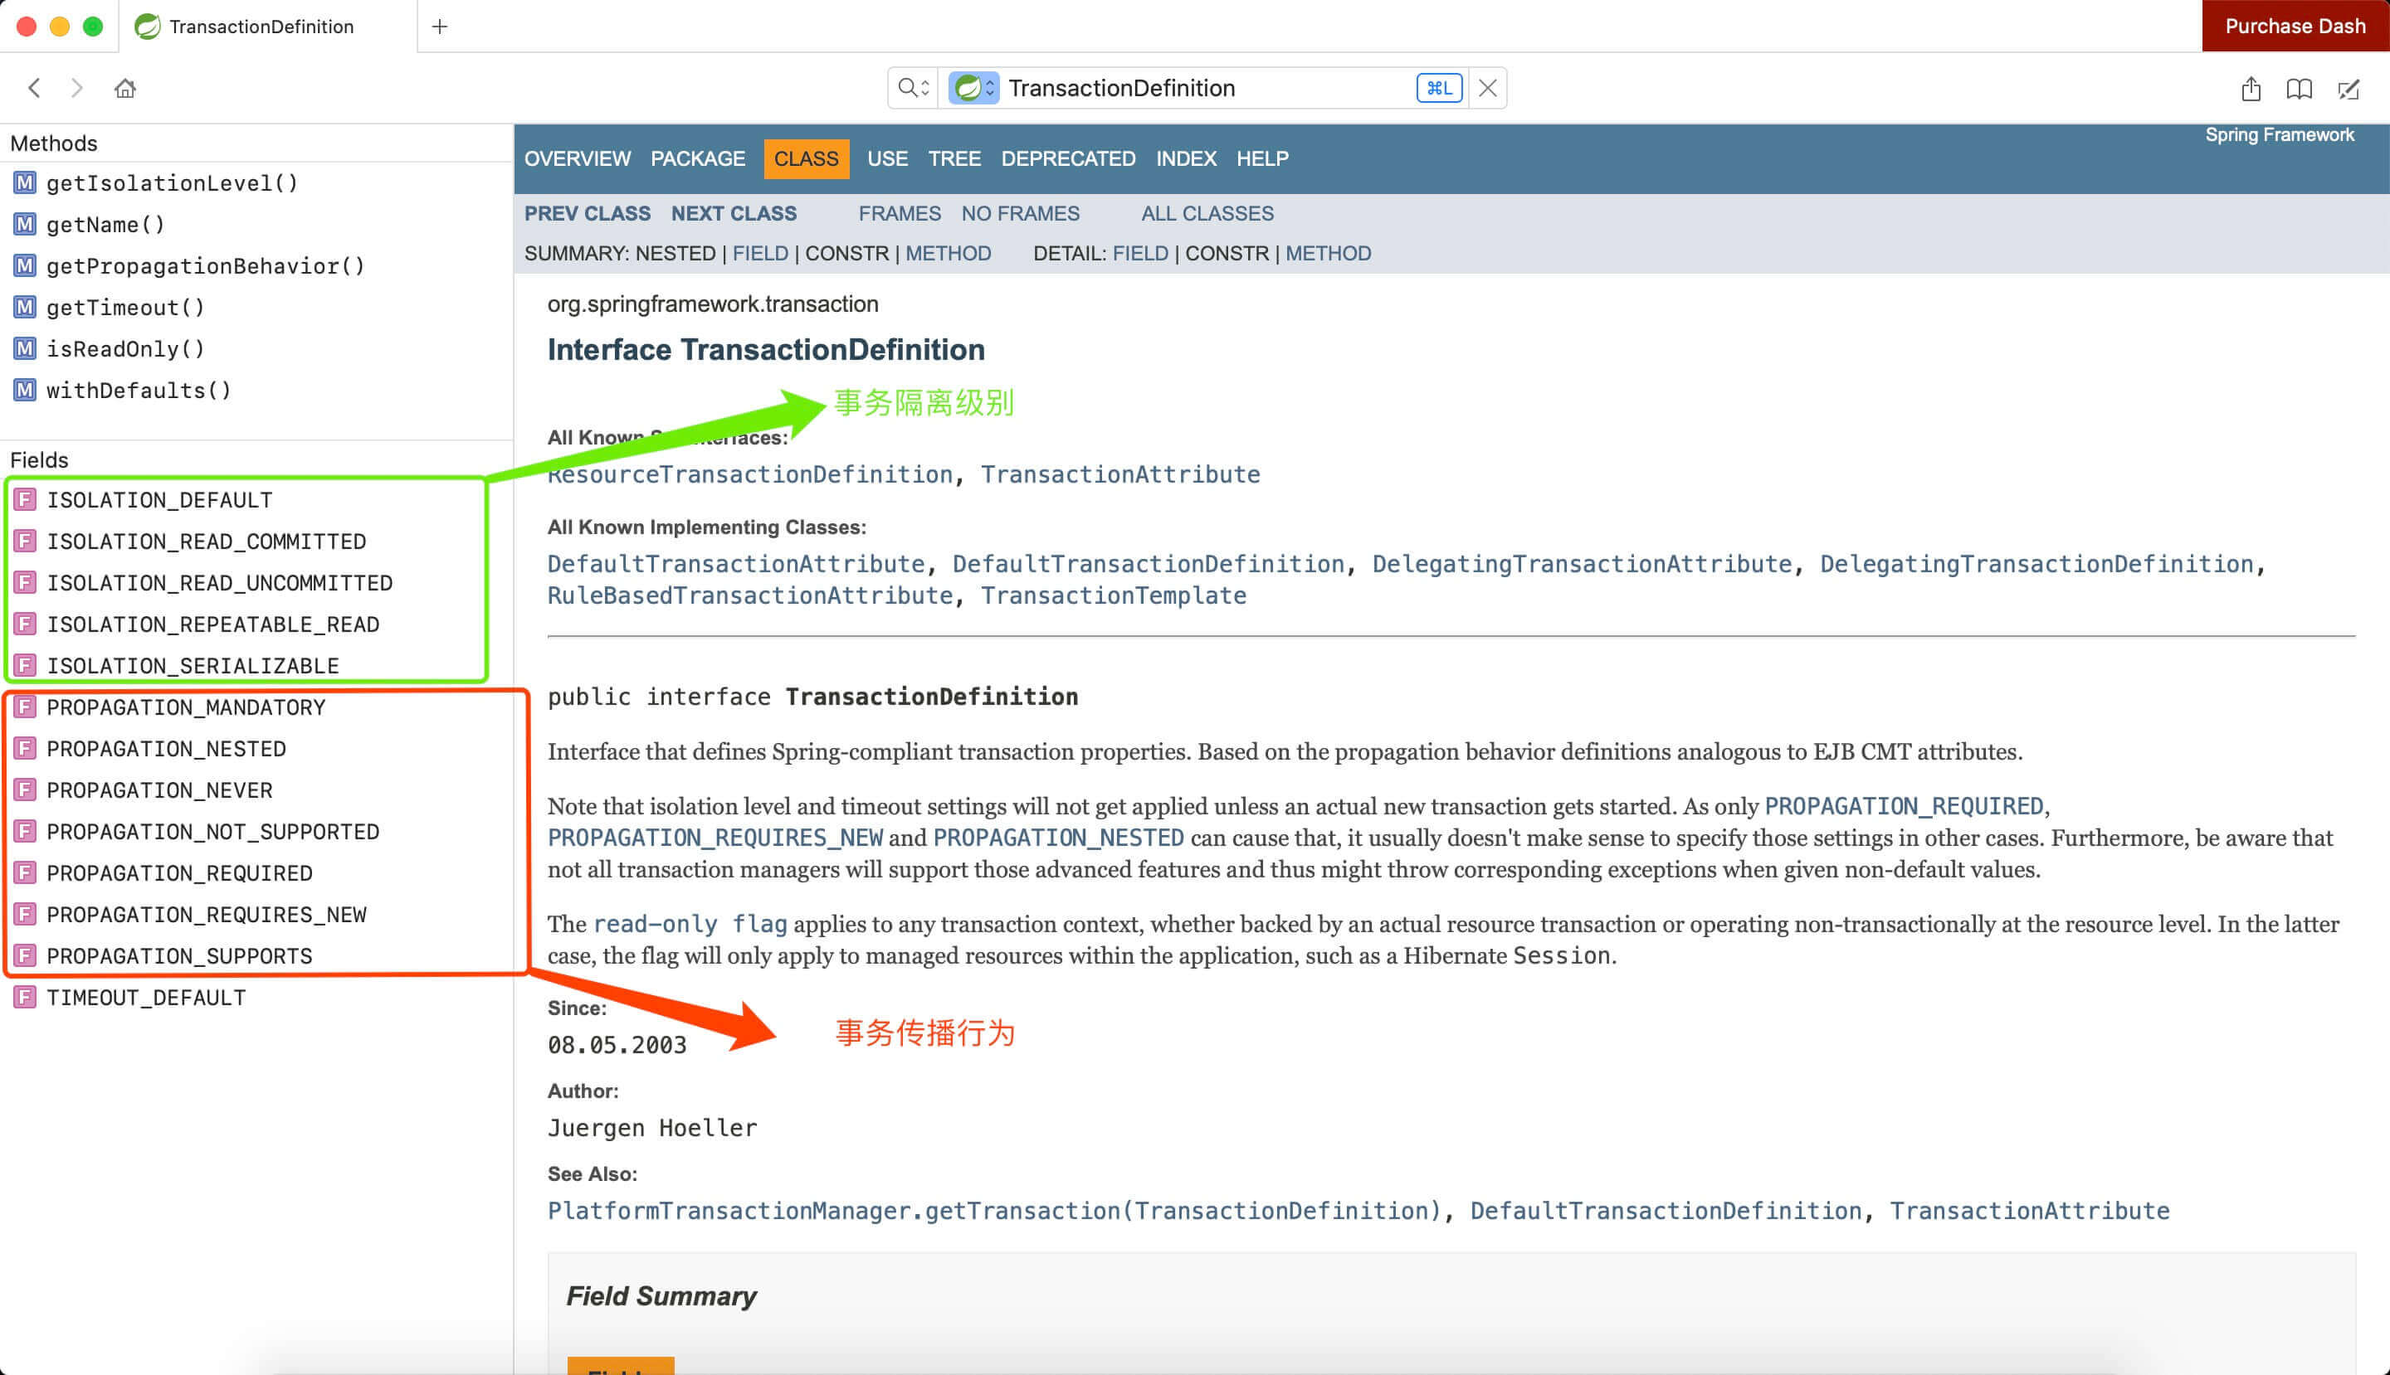Screen dimensions: 2390x1375
Task: Go back with the left arrow
Action: (x=35, y=88)
